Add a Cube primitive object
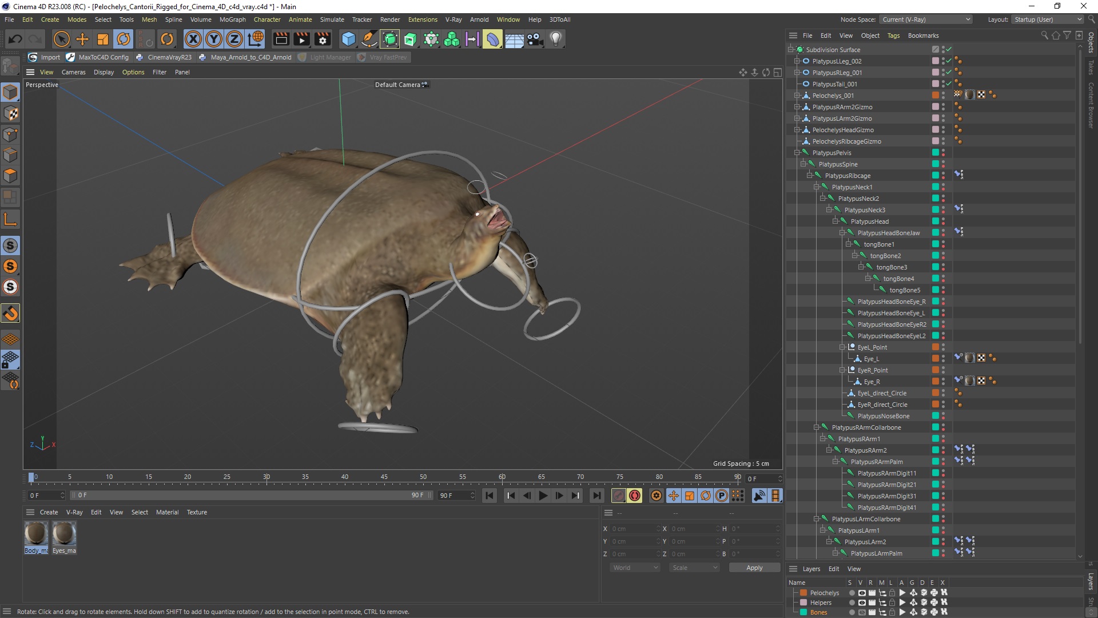This screenshot has height=618, width=1098. click(x=348, y=39)
